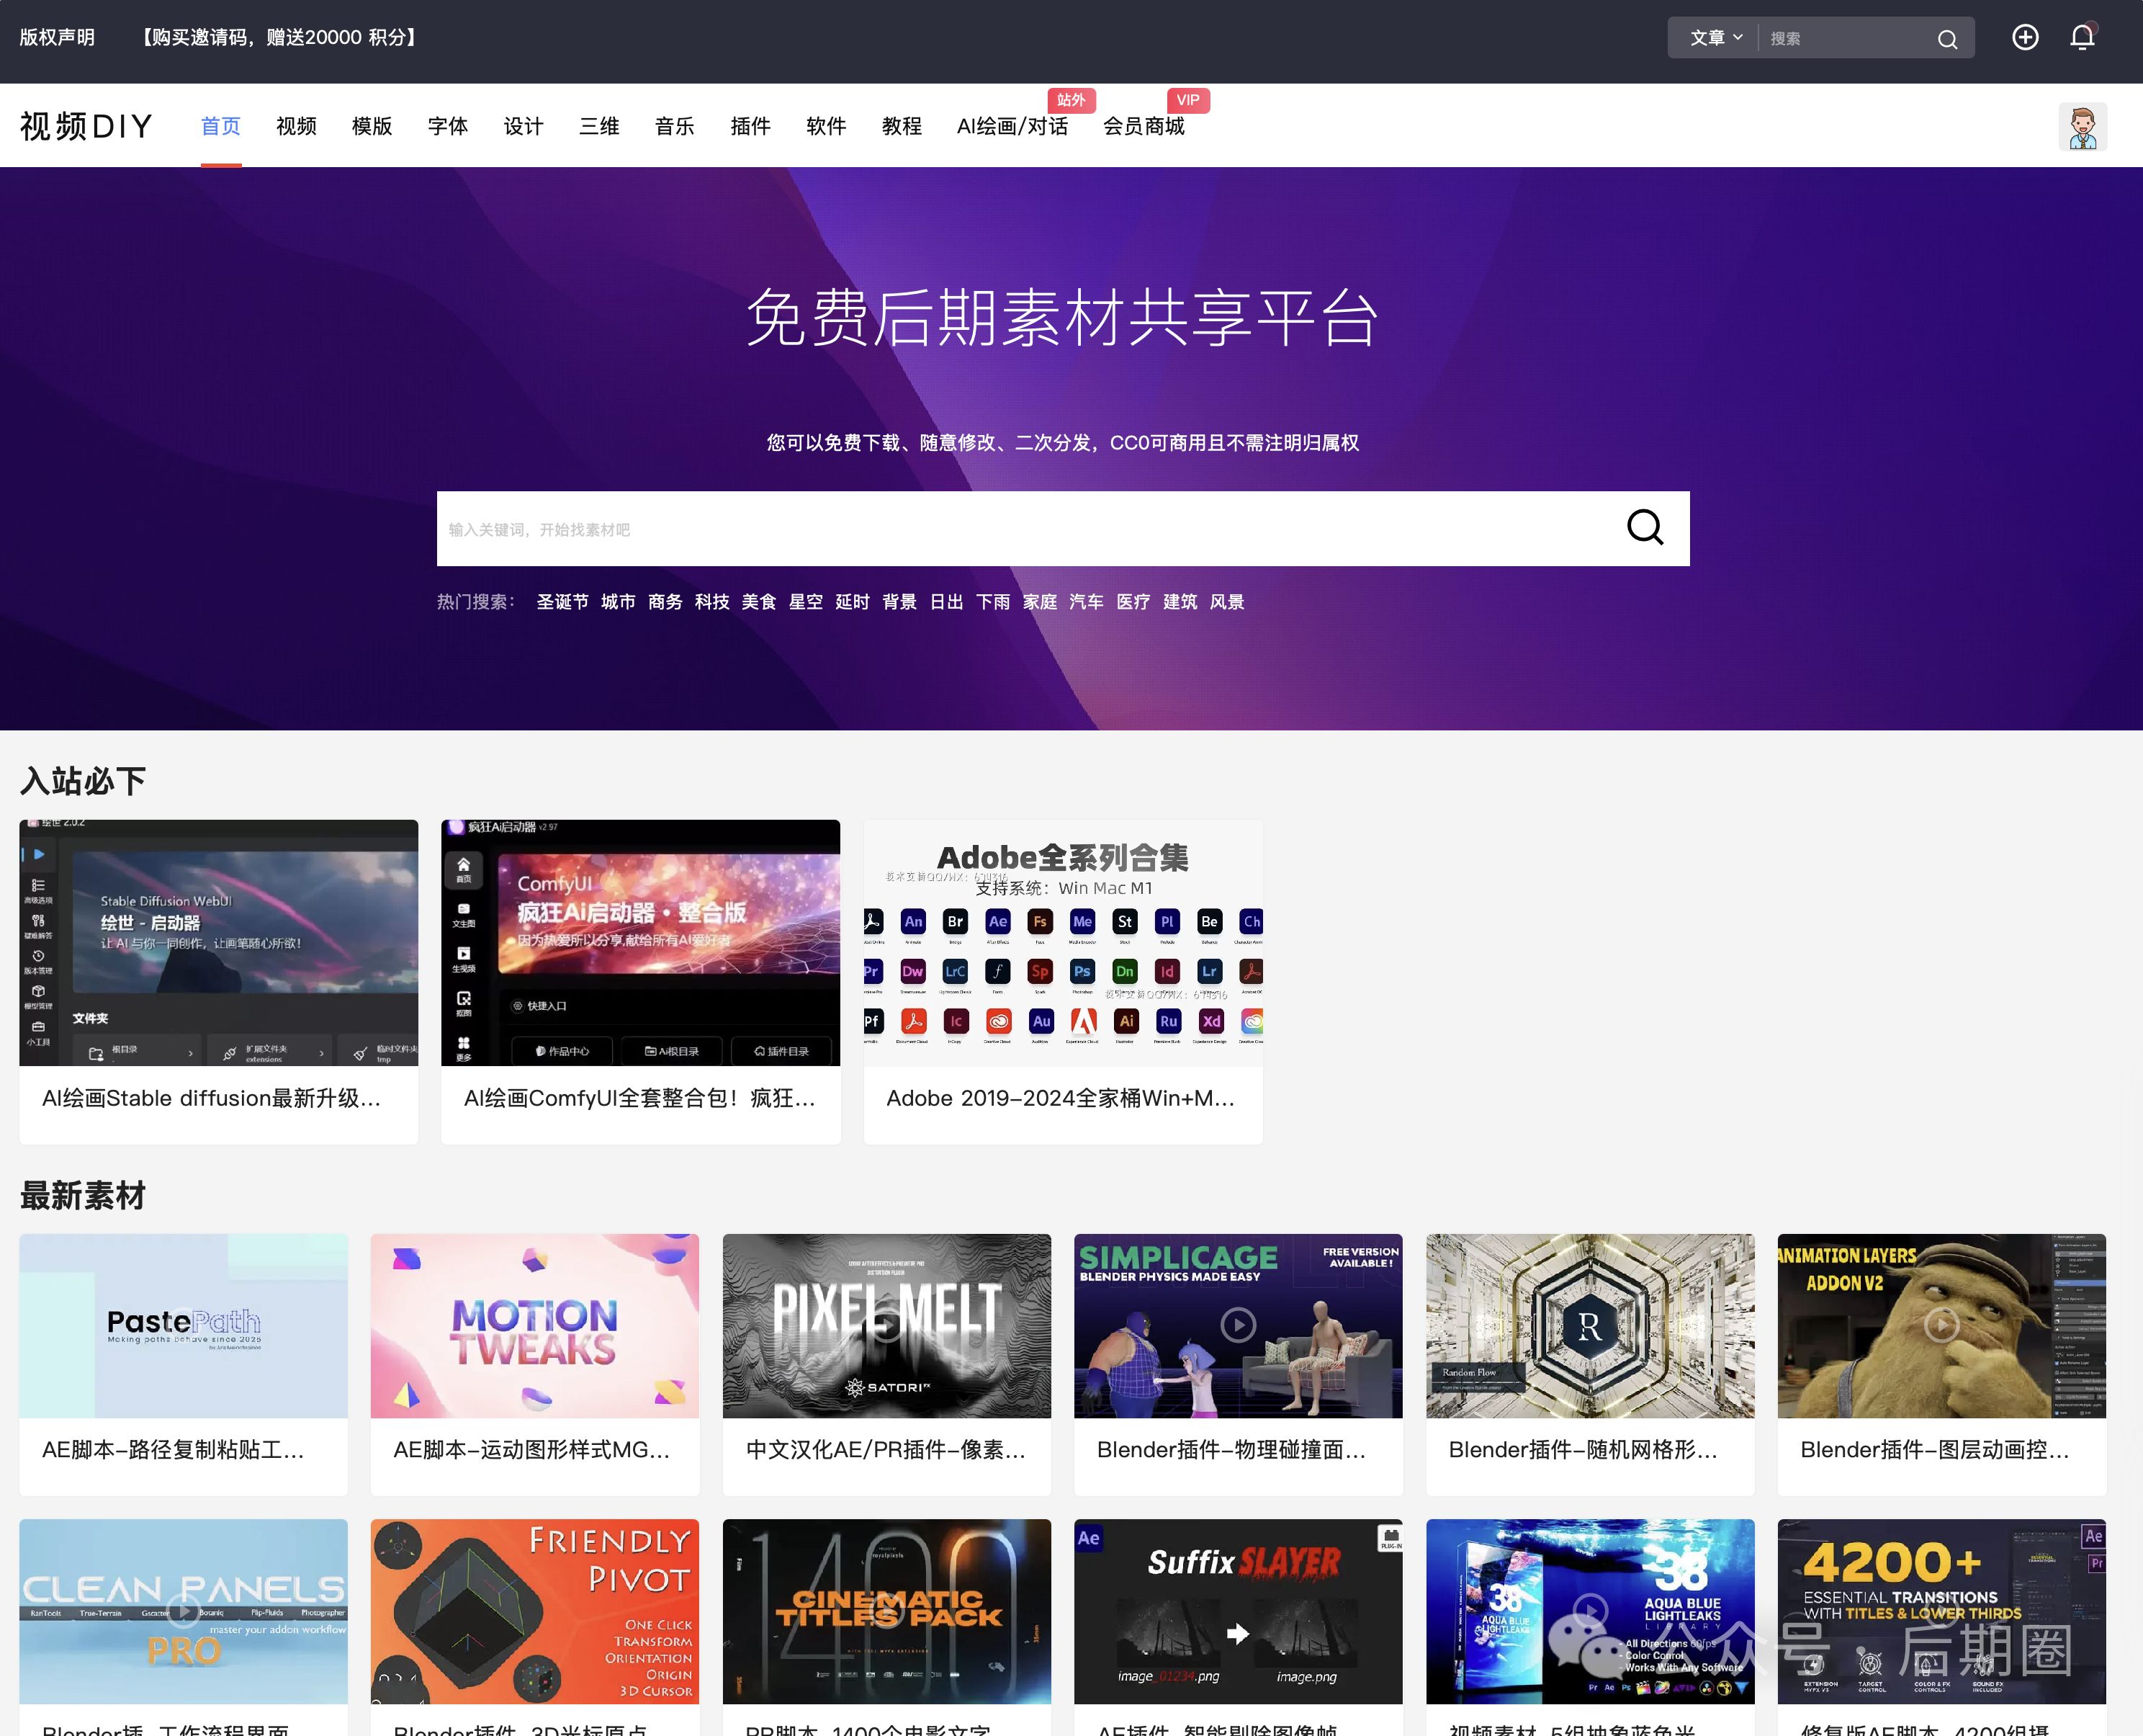Open the 视频 navigation tab
The width and height of the screenshot is (2143, 1736).
click(x=296, y=126)
